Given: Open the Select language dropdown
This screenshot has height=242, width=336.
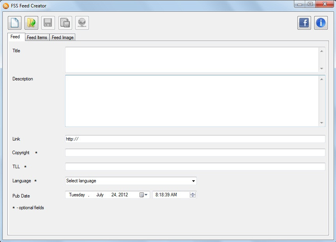Looking at the screenshot, I should (x=131, y=181).
